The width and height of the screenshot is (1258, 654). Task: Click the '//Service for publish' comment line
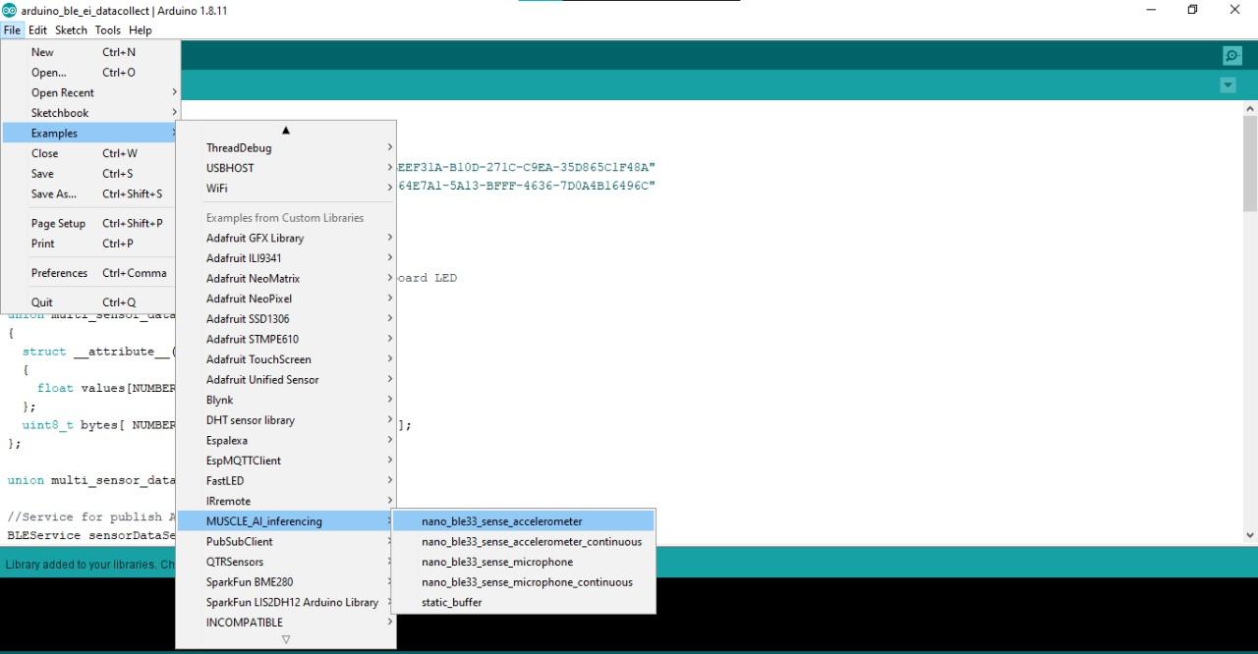coord(91,518)
